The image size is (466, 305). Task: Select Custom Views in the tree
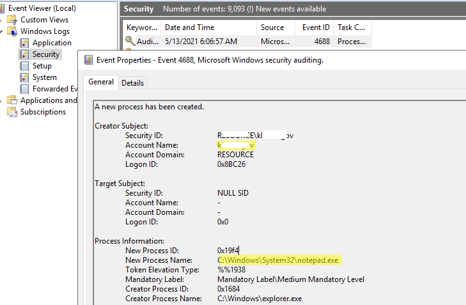[44, 20]
